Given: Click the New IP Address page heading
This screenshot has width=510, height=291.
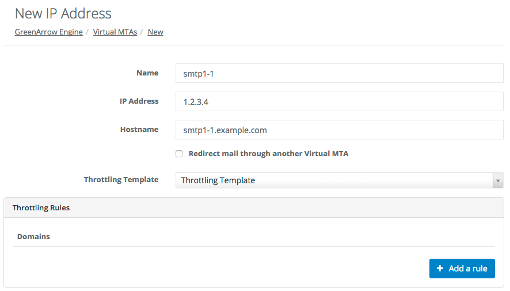Looking at the screenshot, I should point(63,13).
